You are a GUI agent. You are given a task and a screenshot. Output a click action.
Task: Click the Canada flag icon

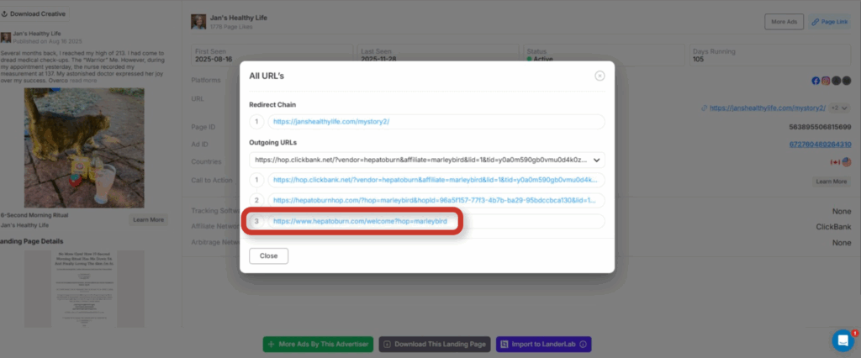click(x=835, y=161)
